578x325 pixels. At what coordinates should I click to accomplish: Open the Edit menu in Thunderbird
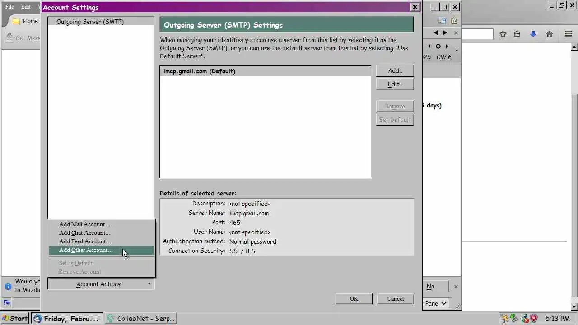pyautogui.click(x=26, y=7)
